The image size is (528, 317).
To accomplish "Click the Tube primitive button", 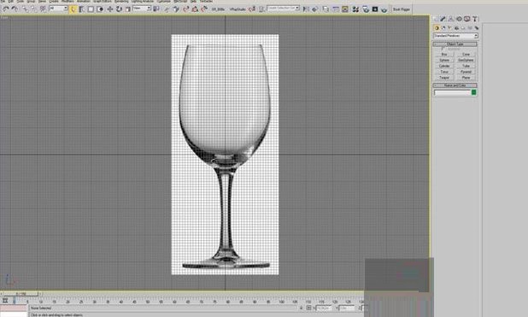I will [x=466, y=66].
